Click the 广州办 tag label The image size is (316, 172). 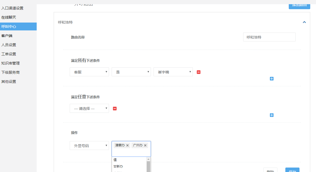click(x=138, y=145)
